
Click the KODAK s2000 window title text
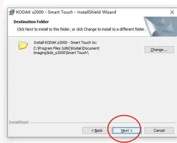click(66, 12)
